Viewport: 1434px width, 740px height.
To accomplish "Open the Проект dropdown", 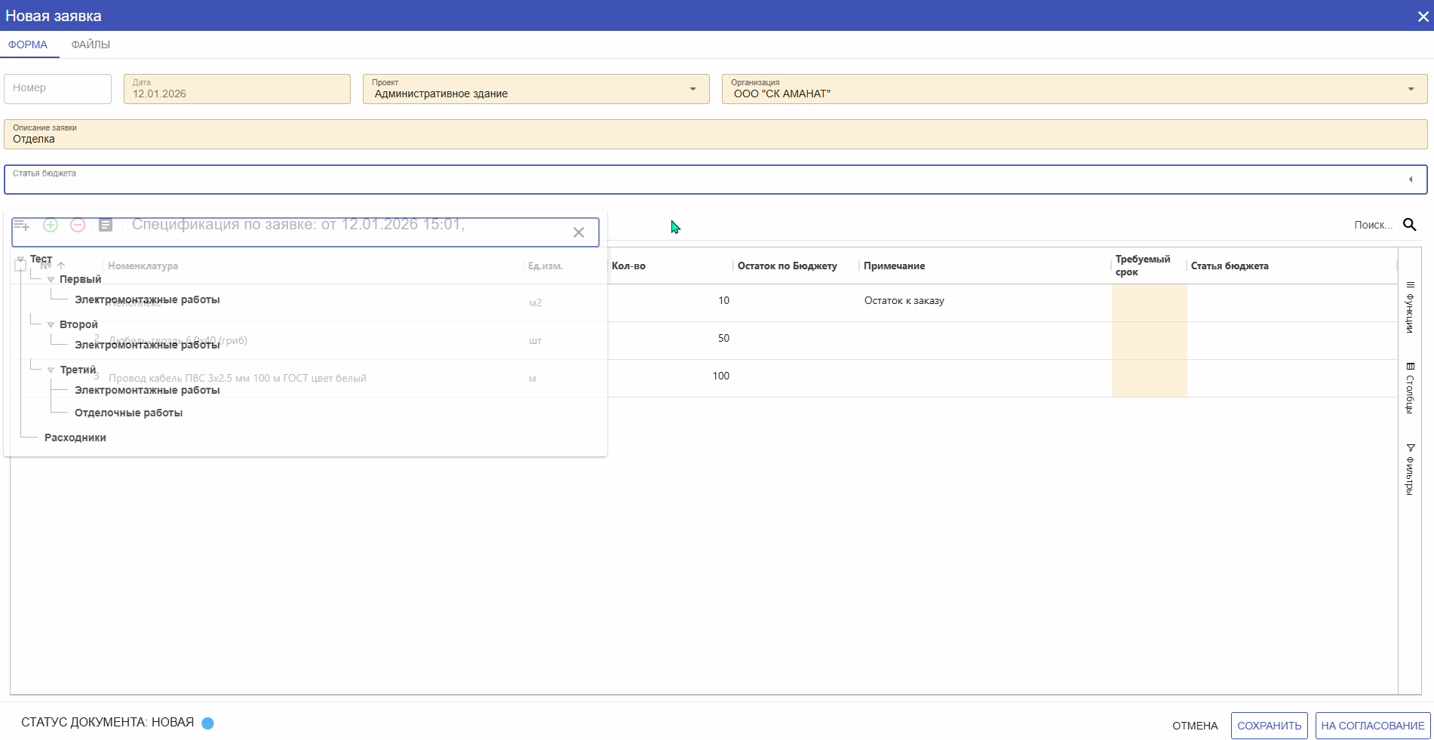I will [692, 89].
